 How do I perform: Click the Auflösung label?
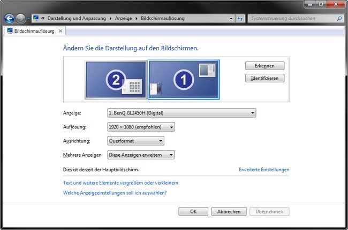tap(74, 127)
